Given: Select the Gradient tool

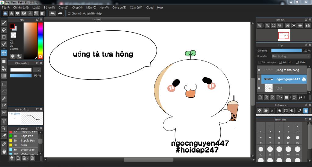Looking at the screenshot, I should pyautogui.click(x=4, y=76).
